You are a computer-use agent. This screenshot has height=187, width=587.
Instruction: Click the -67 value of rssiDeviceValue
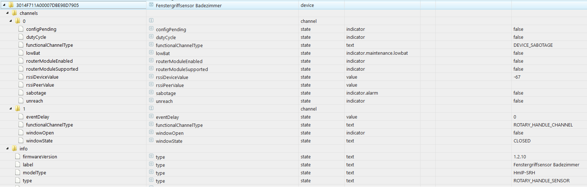[x=517, y=77]
